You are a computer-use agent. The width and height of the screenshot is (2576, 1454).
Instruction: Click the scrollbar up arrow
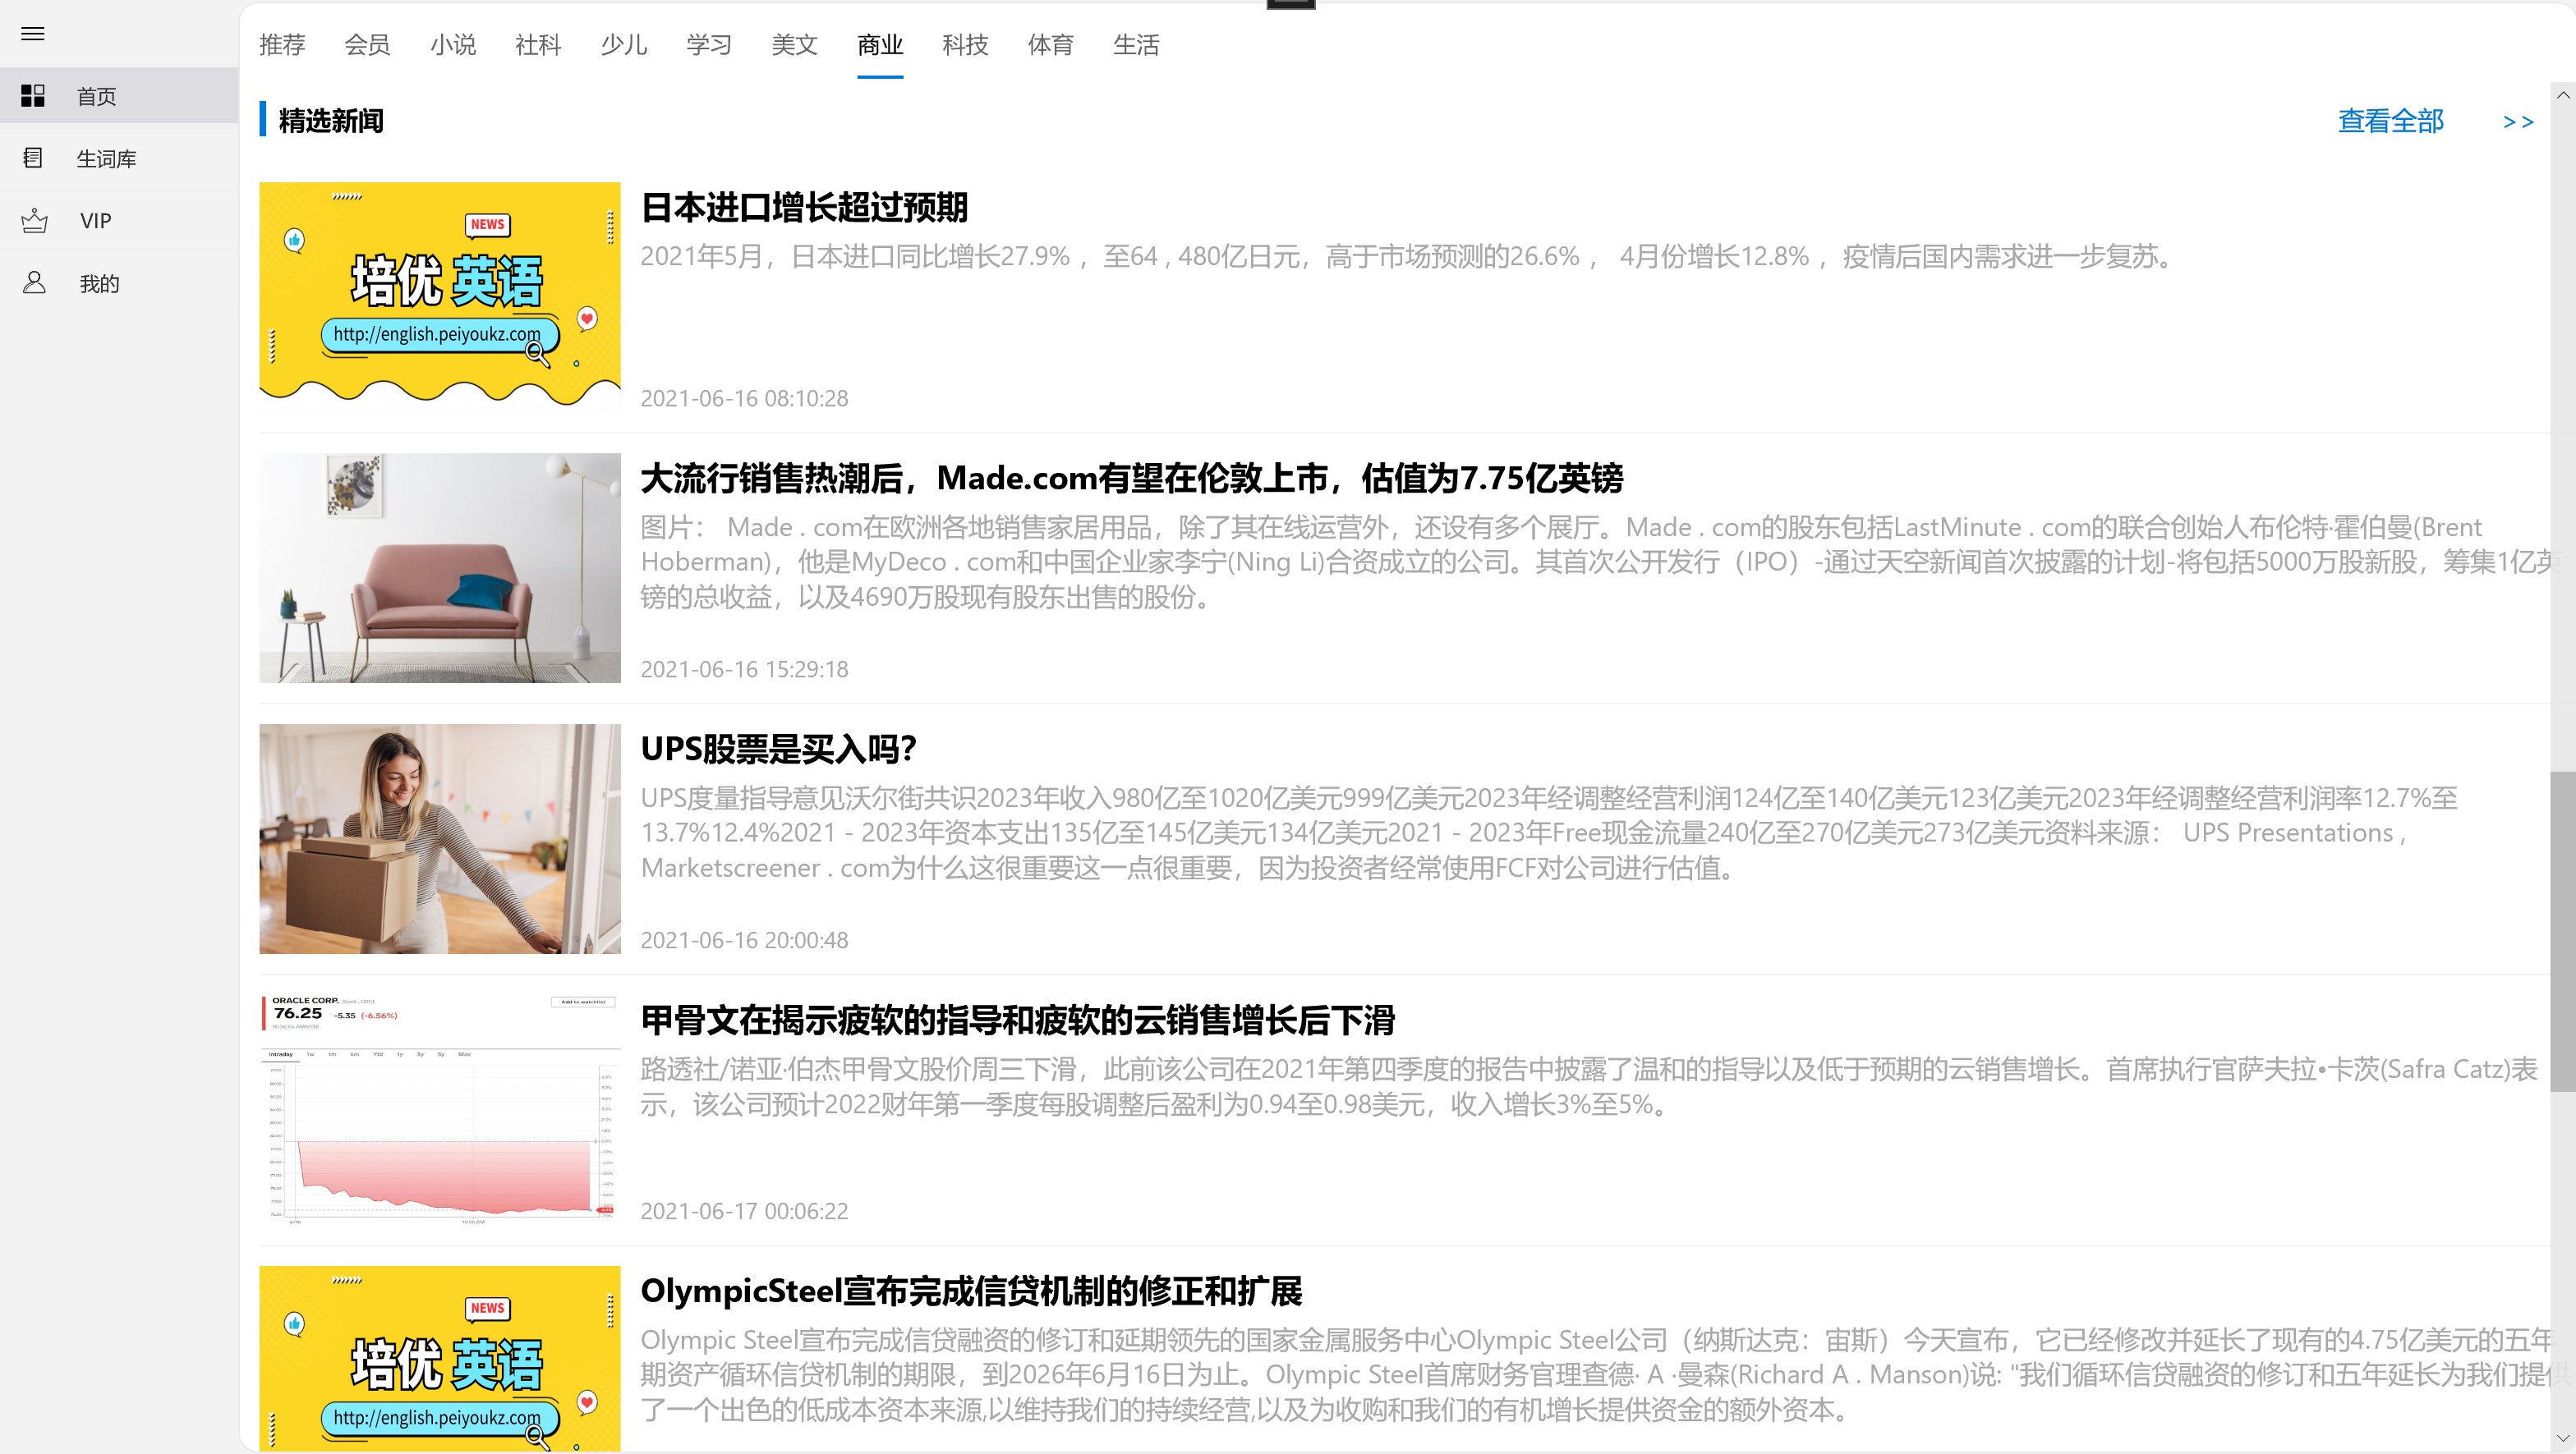(x=2562, y=95)
